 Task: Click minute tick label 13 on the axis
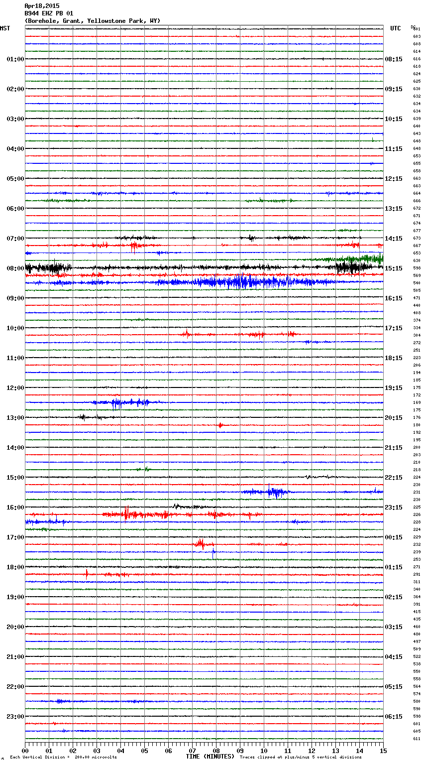335,750
